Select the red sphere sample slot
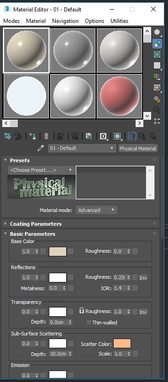This screenshot has width=168, height=382. pos(120,96)
